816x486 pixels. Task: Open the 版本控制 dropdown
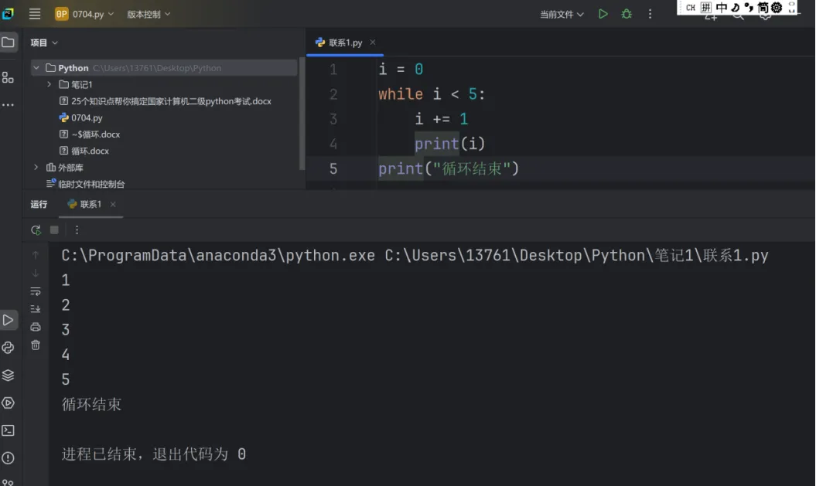click(149, 14)
